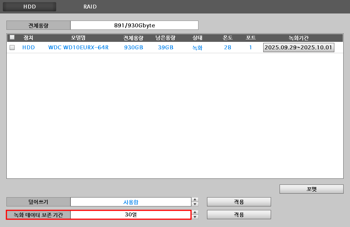Click the 30일 retention period field

131,215
